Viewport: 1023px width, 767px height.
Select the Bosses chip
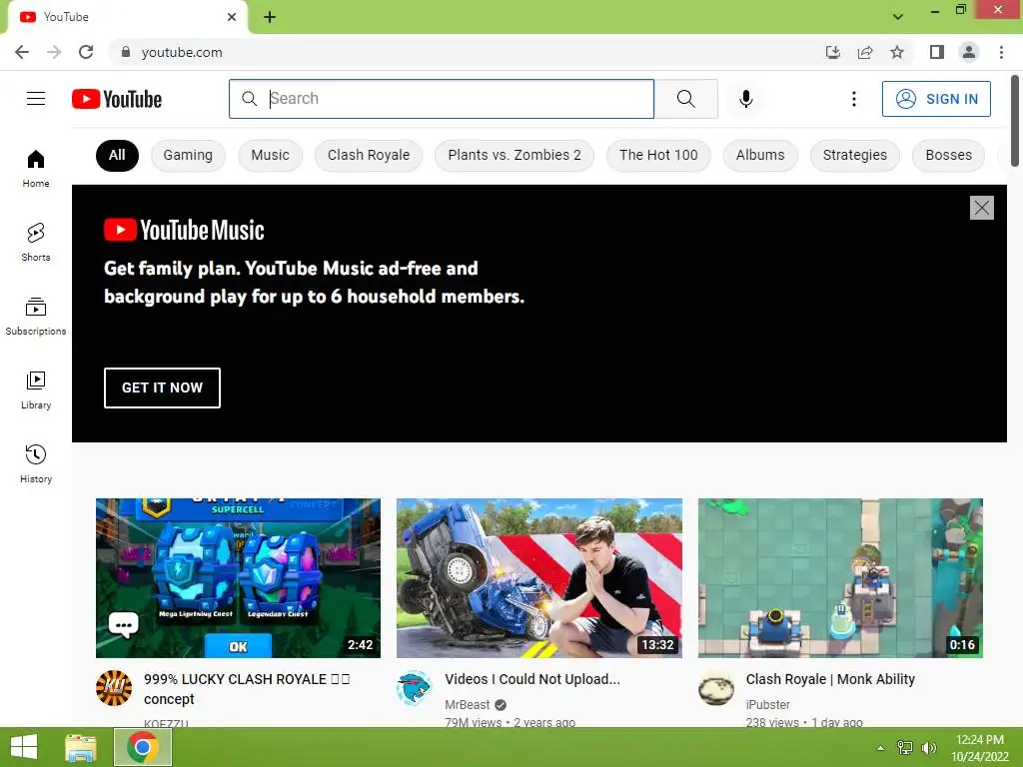click(949, 155)
